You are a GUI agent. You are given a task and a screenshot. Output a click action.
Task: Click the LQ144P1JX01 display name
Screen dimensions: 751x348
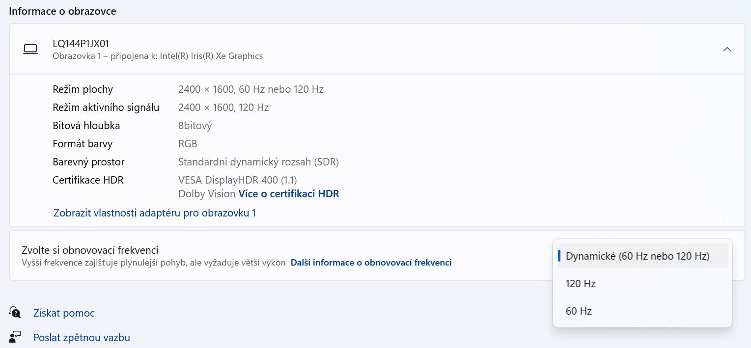[x=81, y=44]
